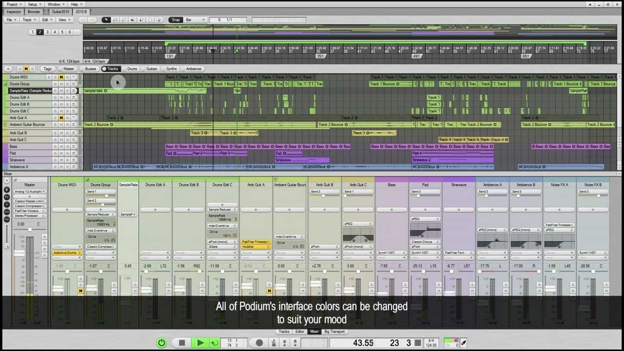Click the add track plus button
The height and width of the screenshot is (351, 624).
coord(8,69)
